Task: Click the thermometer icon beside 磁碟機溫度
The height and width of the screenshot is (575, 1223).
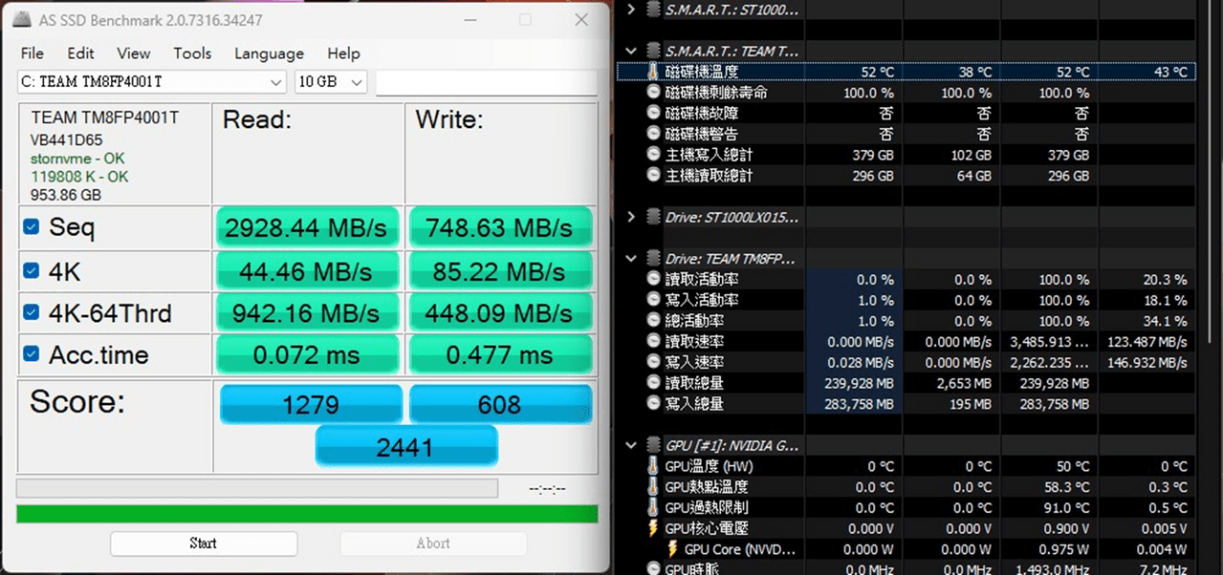Action: tap(653, 72)
